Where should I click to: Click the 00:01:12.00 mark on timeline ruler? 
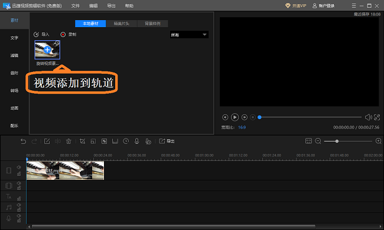coord(238,156)
